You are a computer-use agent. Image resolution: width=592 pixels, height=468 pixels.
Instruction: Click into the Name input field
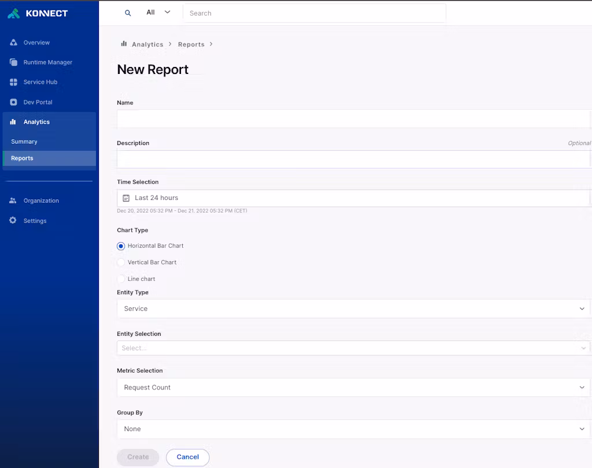353,119
